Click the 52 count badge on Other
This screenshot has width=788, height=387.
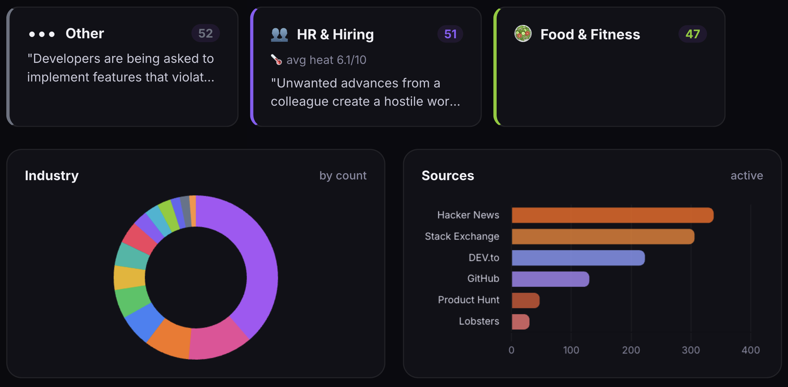tap(205, 33)
